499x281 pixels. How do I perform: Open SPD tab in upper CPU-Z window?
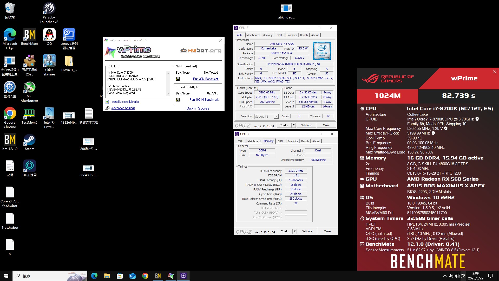pos(279,35)
